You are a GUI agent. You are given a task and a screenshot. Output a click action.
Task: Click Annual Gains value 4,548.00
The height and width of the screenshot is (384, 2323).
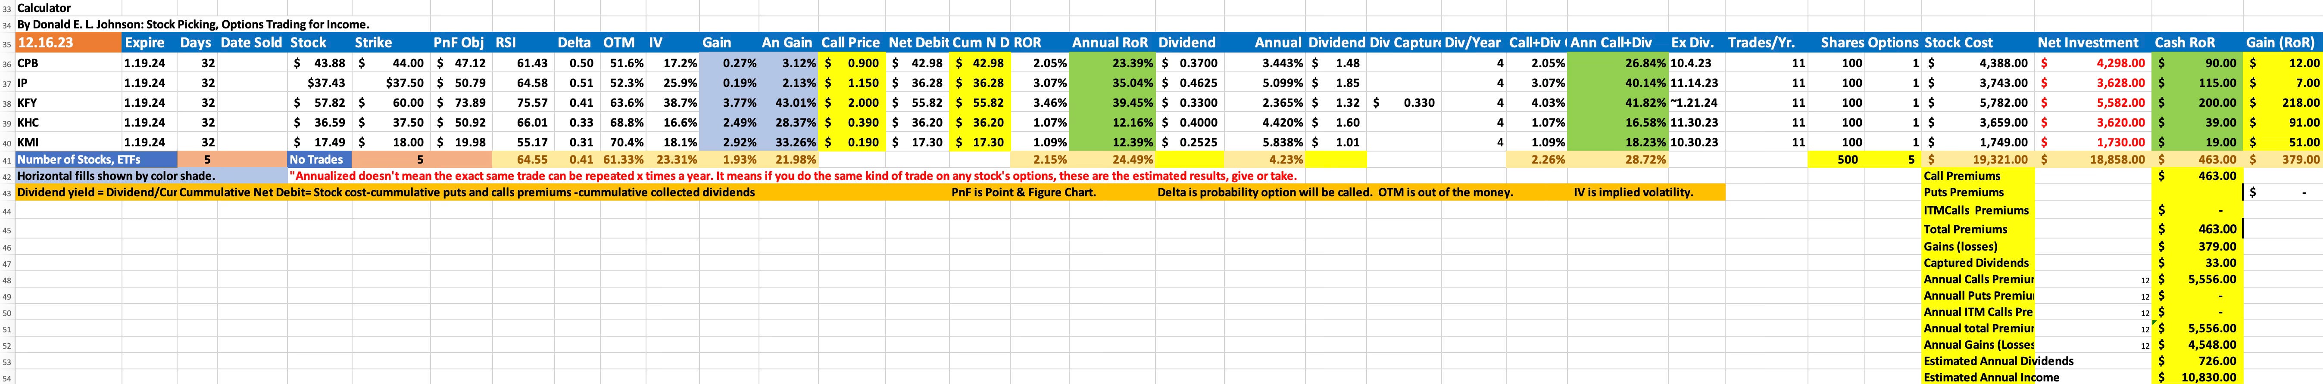2197,344
